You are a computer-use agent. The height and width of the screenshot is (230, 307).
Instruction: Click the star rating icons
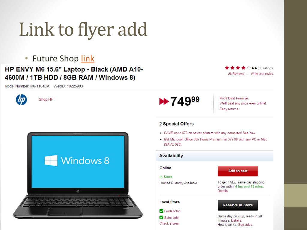click(237, 68)
